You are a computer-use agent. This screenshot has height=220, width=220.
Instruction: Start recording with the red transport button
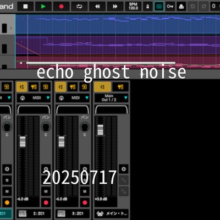62,7
